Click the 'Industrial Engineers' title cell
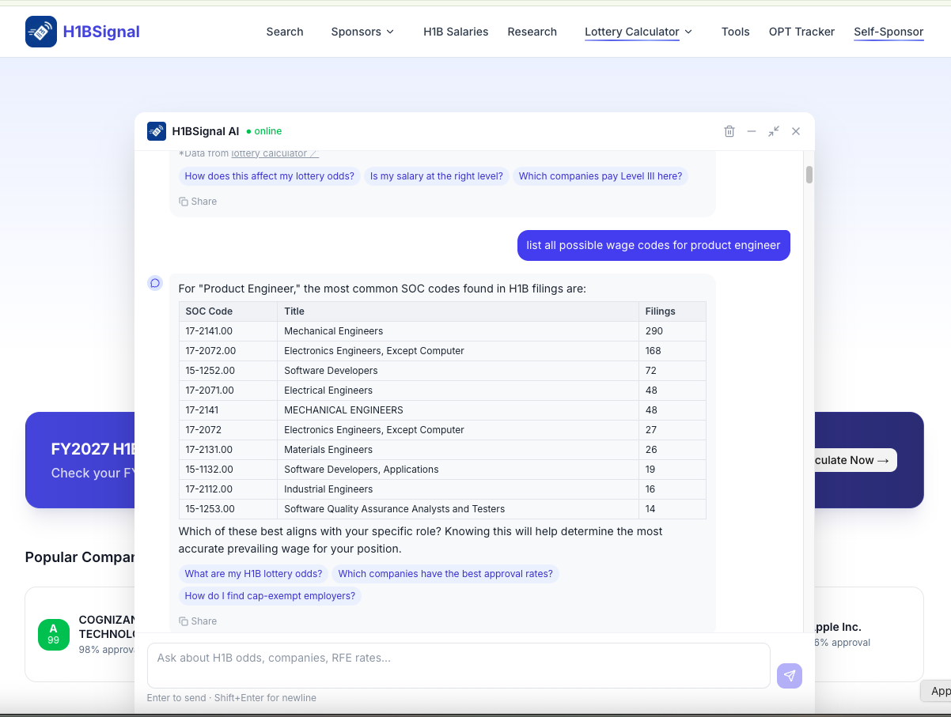 click(x=458, y=489)
